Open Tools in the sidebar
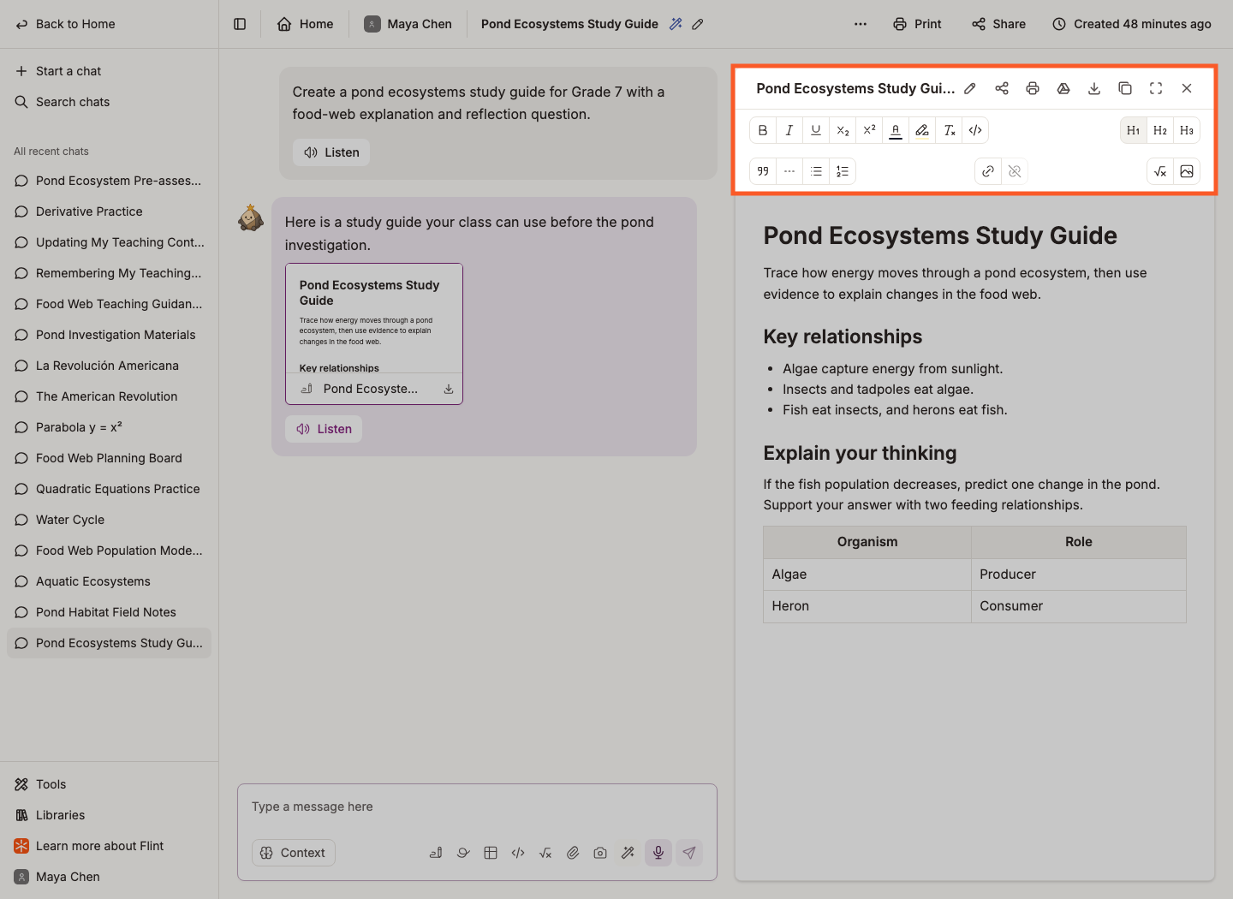1233x899 pixels. pos(109,784)
